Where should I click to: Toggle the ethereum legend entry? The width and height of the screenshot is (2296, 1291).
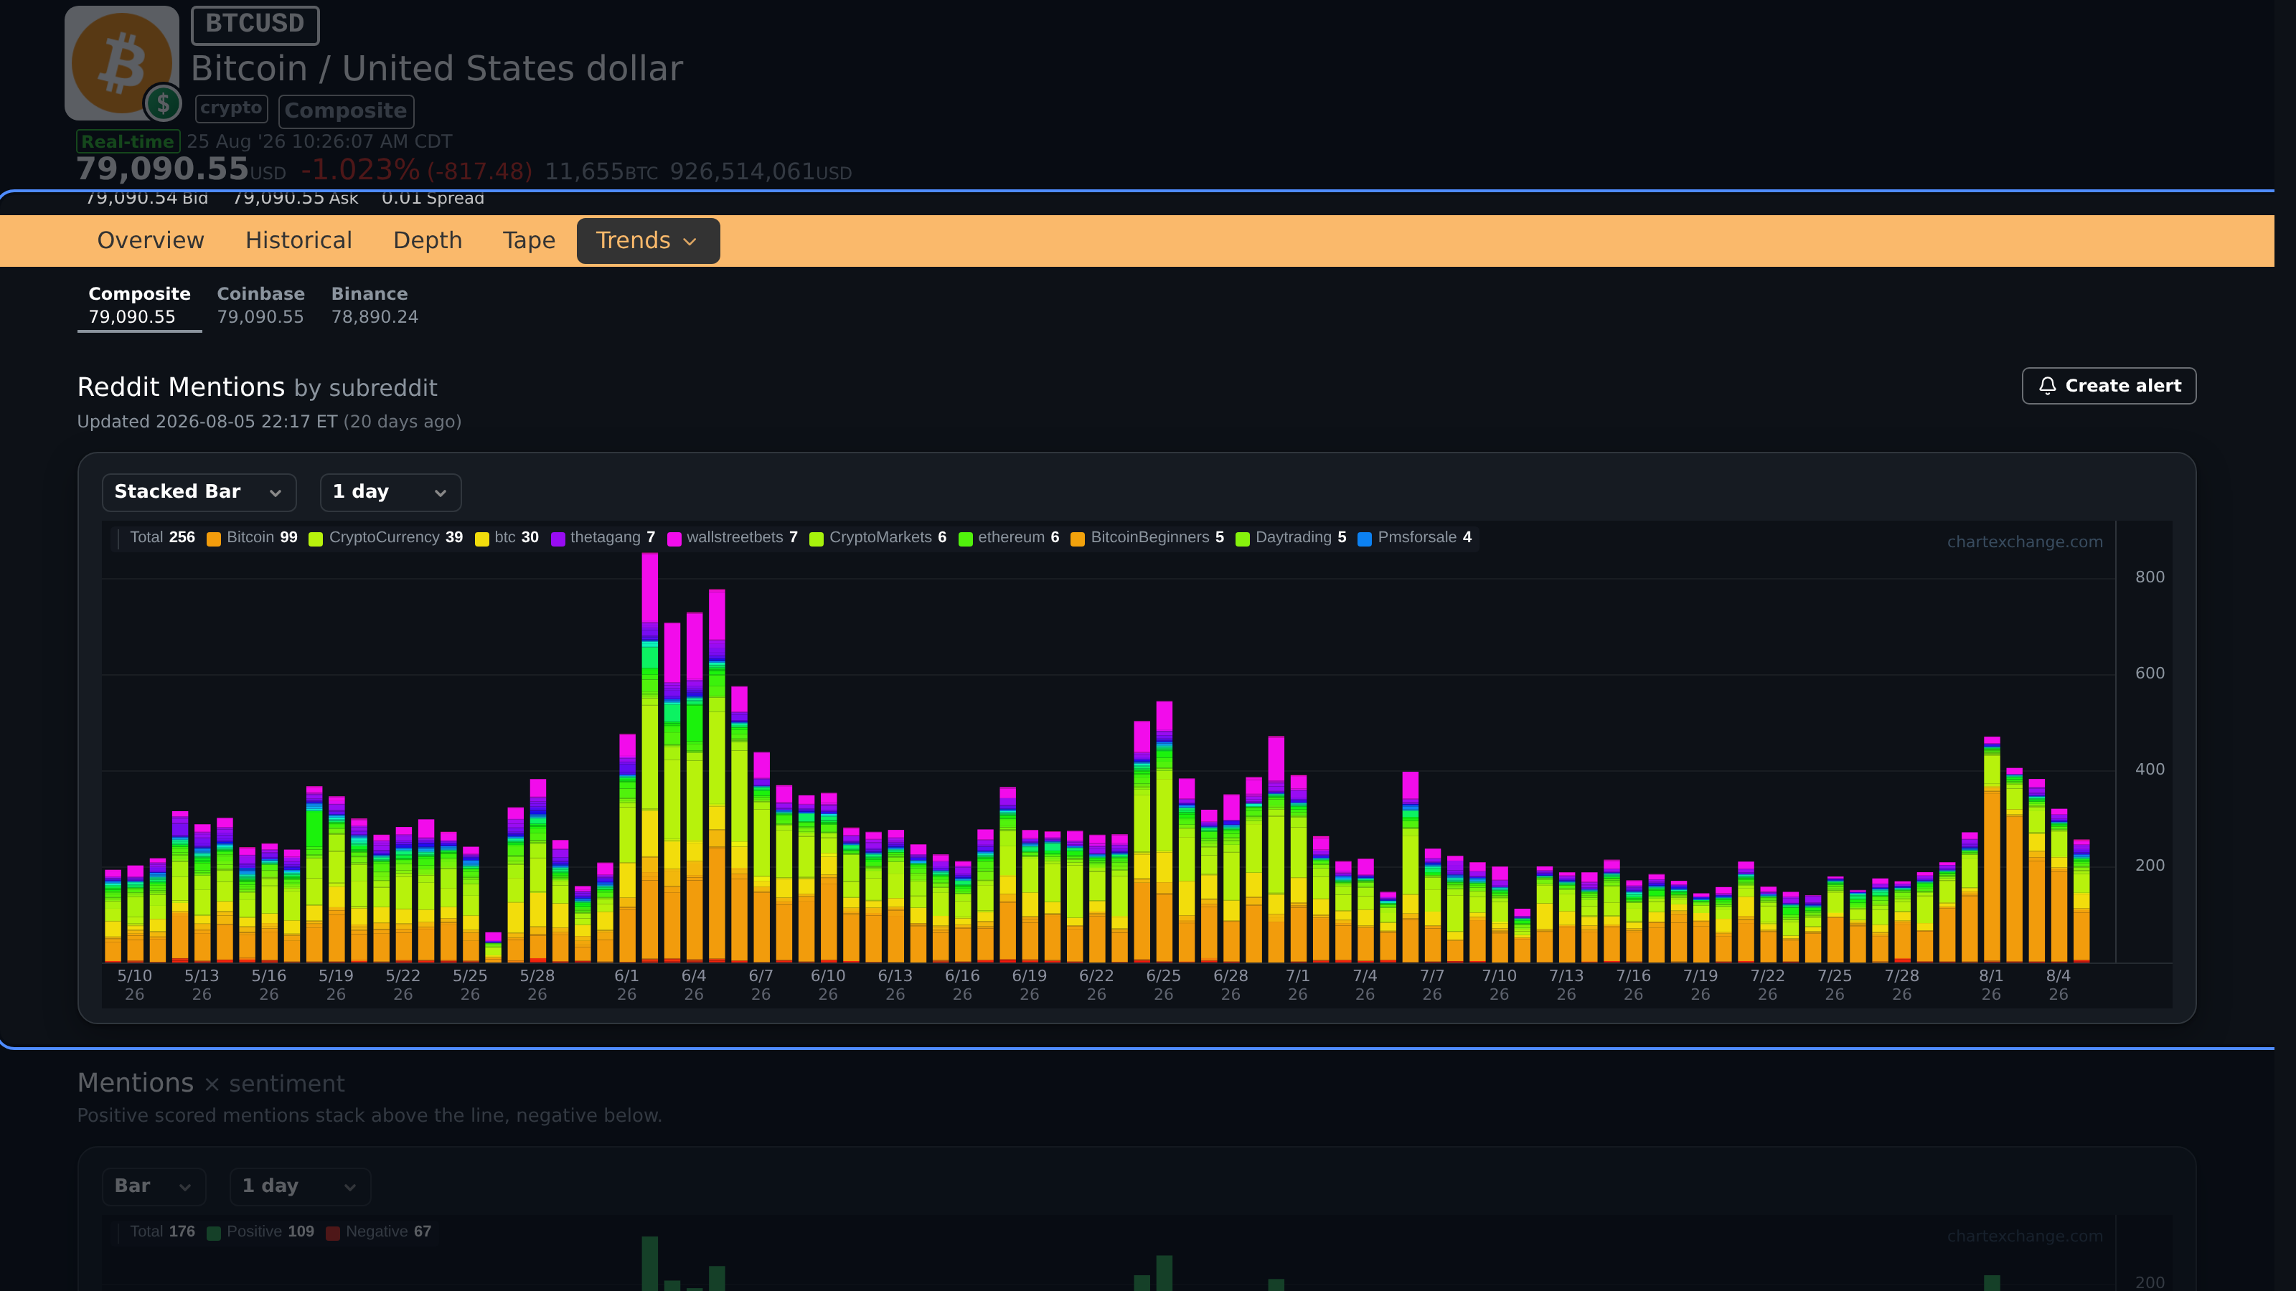(x=1009, y=537)
